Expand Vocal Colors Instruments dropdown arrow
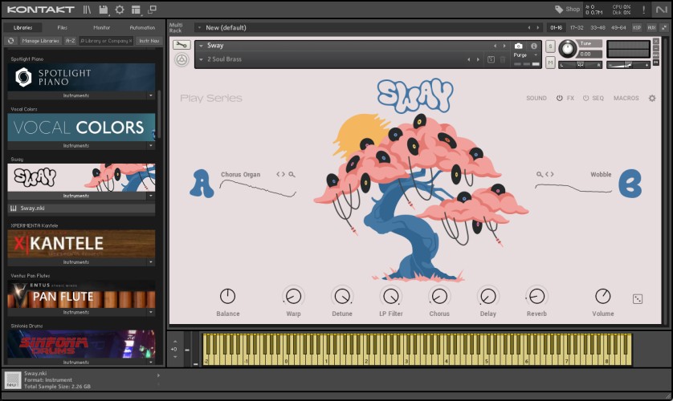This screenshot has width=673, height=401. click(151, 146)
